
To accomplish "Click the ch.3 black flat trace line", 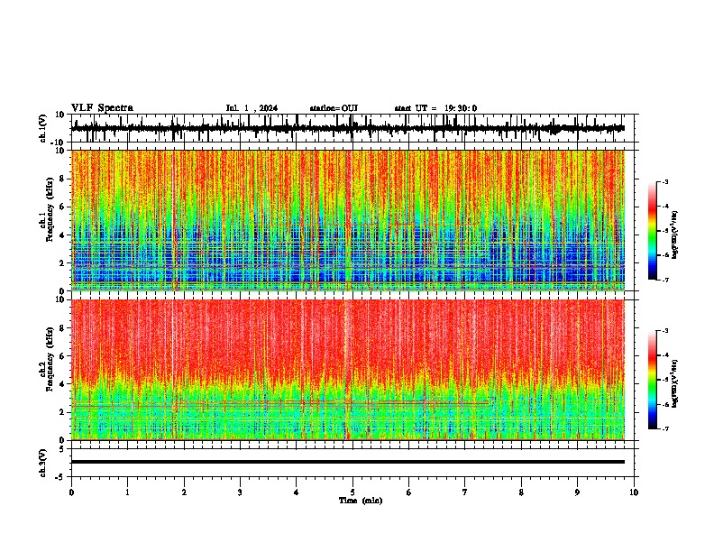I will click(x=348, y=462).
